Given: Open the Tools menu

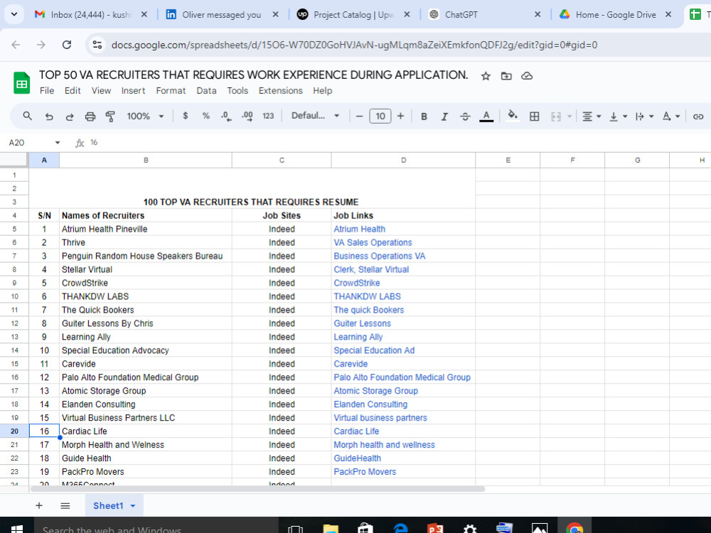Looking at the screenshot, I should [x=237, y=91].
